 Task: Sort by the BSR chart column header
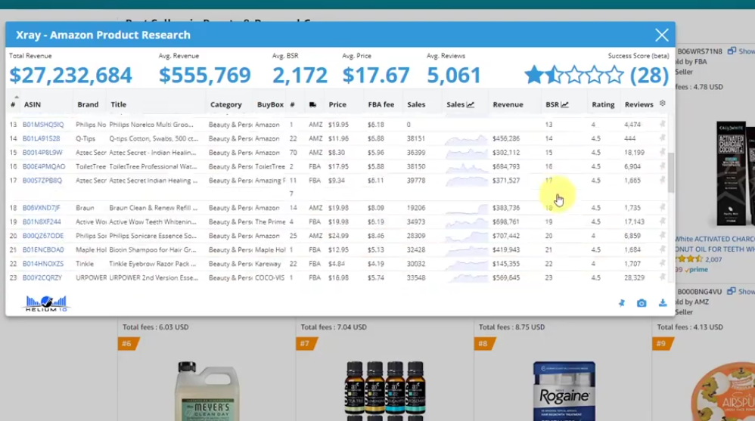click(x=557, y=104)
